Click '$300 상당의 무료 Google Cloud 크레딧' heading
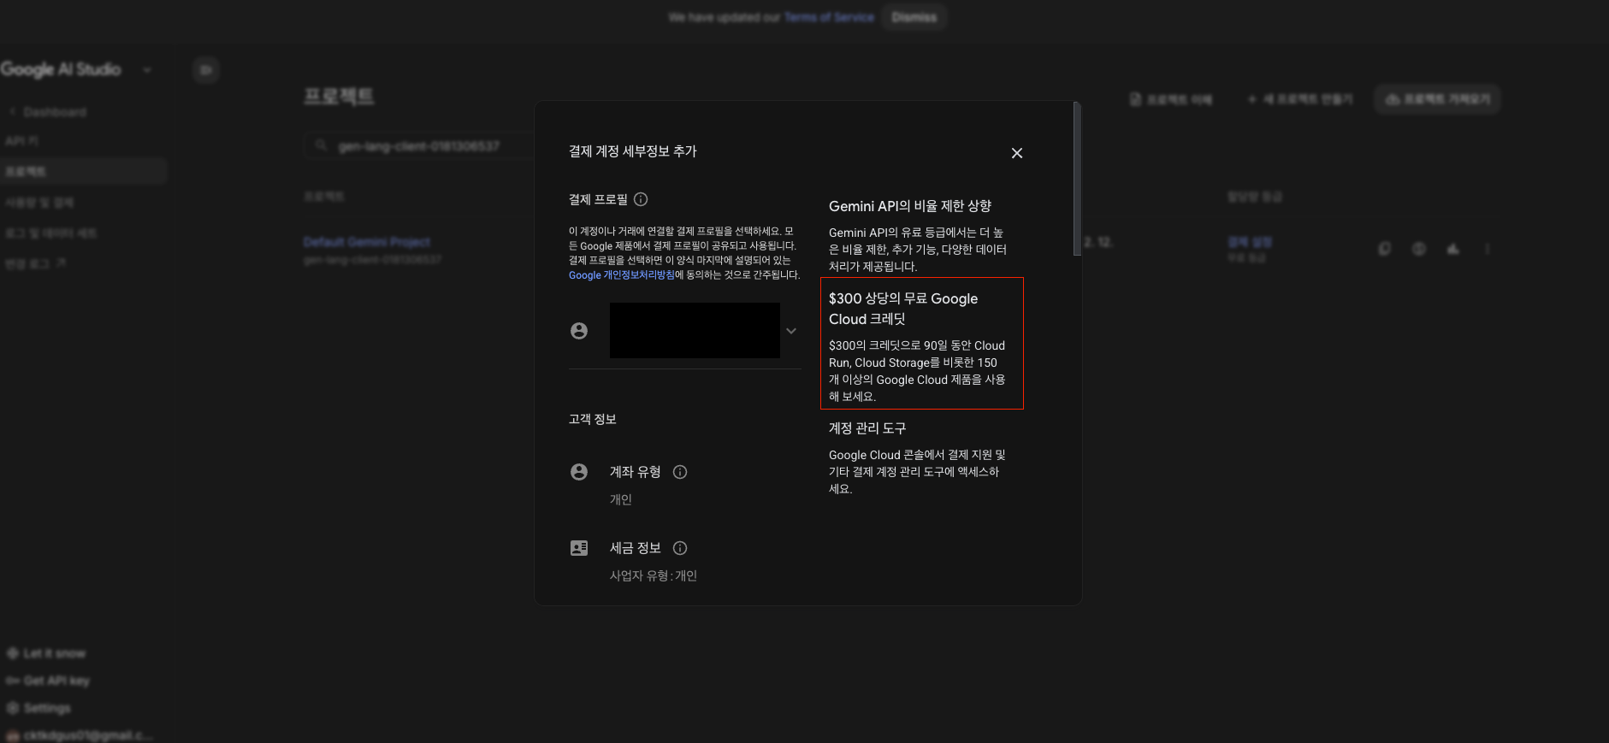 (903, 309)
